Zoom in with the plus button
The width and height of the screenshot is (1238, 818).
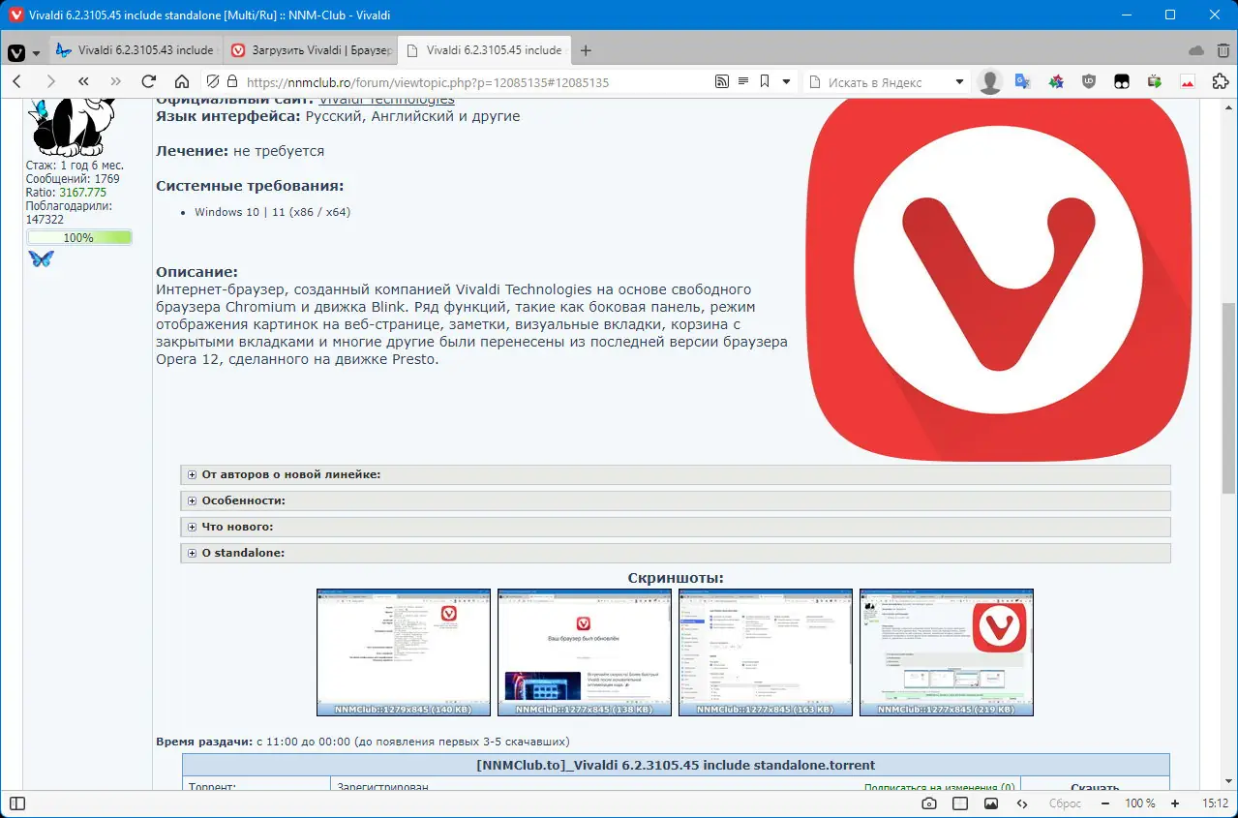point(1174,803)
